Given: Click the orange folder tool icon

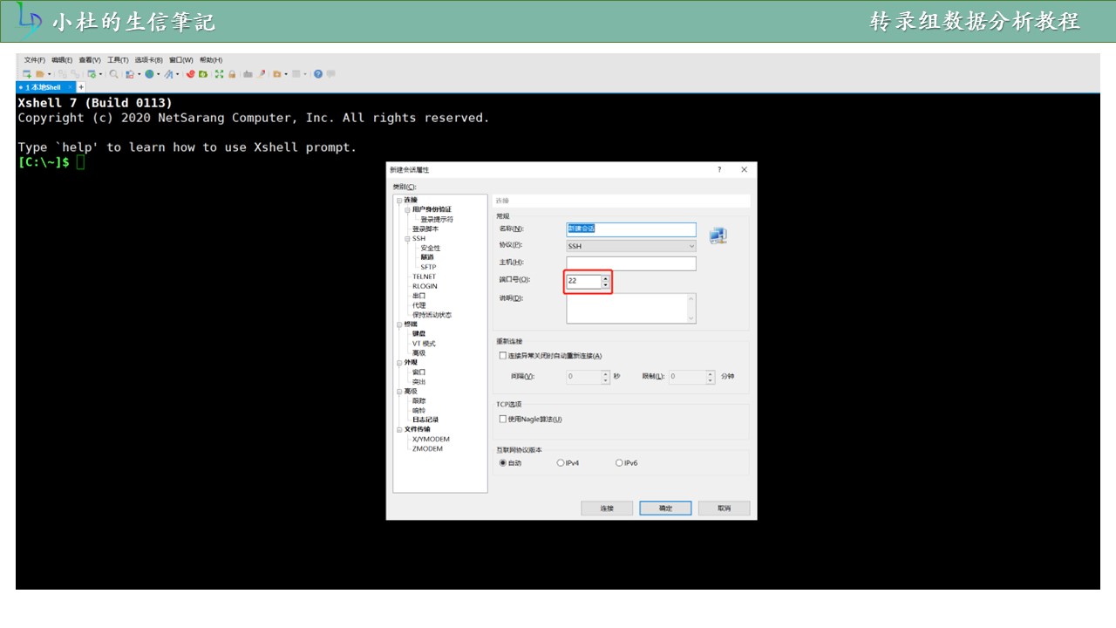Looking at the screenshot, I should tap(277, 74).
